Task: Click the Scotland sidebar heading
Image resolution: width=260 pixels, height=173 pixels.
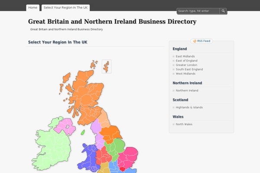Action: tap(180, 99)
